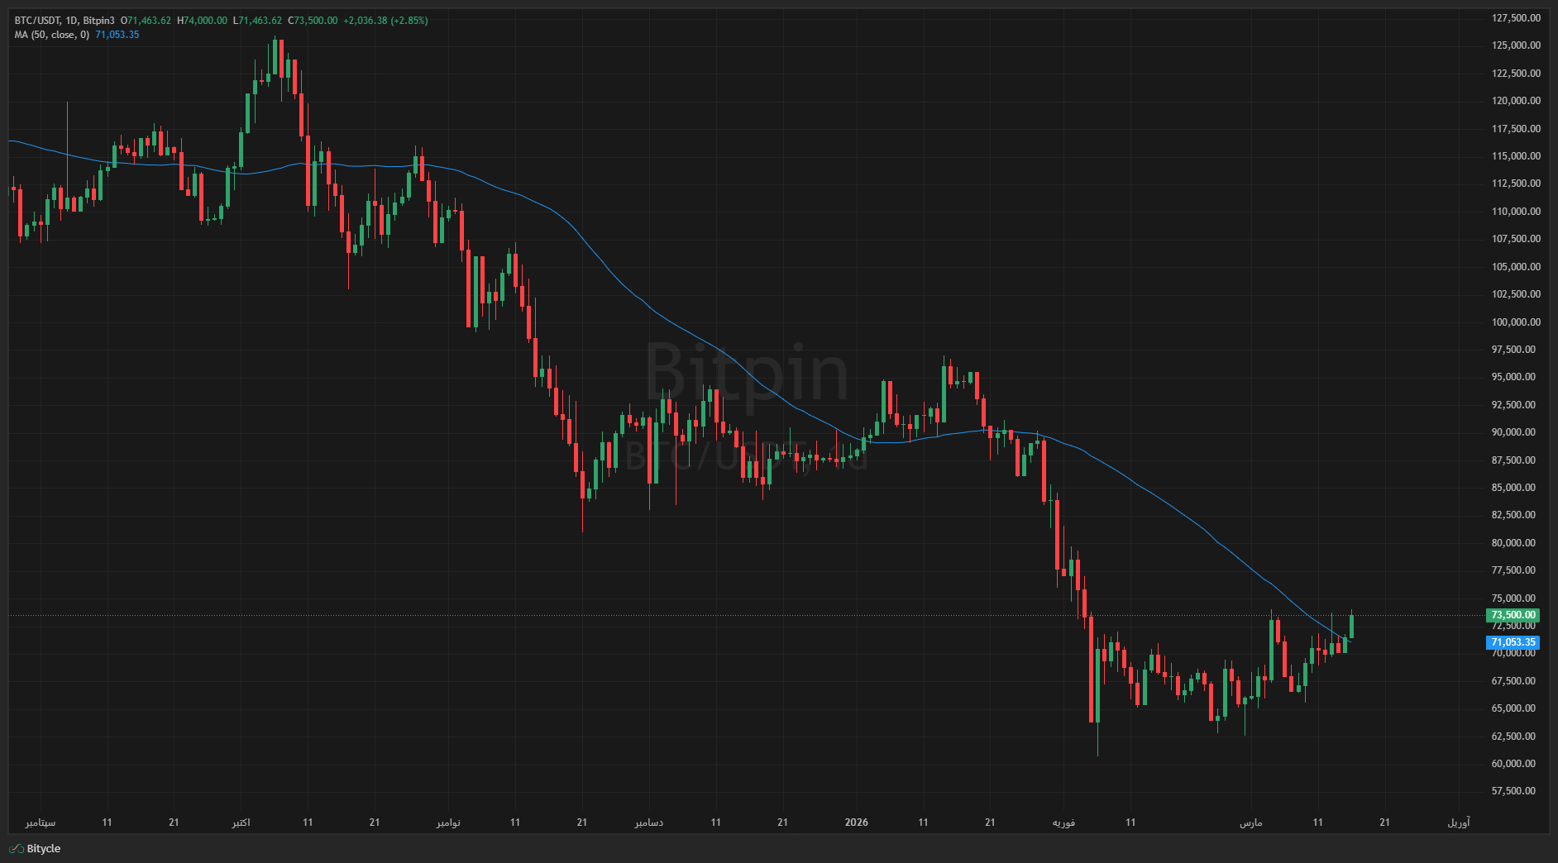Image resolution: width=1558 pixels, height=863 pixels.
Task: Click the blue 71,053.35 tag on price axis
Action: click(x=1513, y=642)
